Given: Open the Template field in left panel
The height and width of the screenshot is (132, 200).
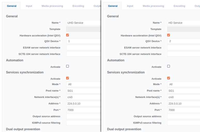Looking at the screenshot, I should pos(83,29).
